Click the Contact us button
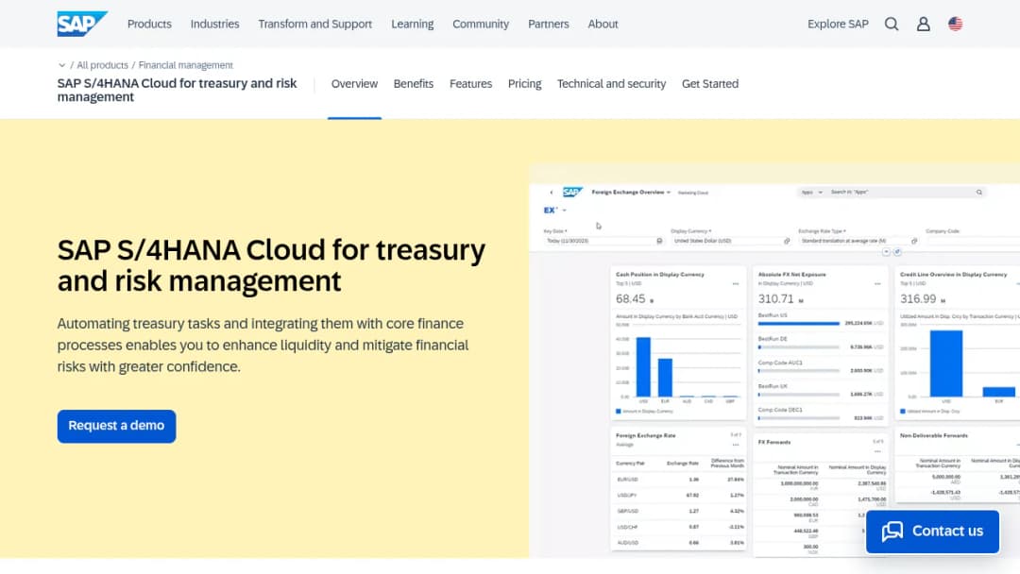 click(932, 532)
